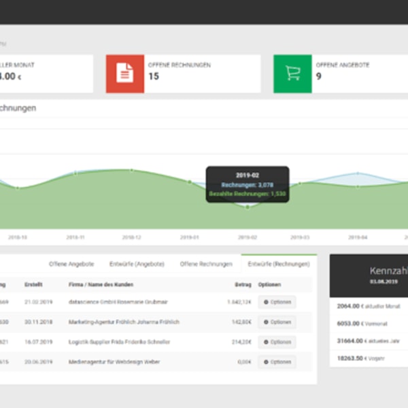
Task: Click the Optionen column header
Action: (269, 285)
